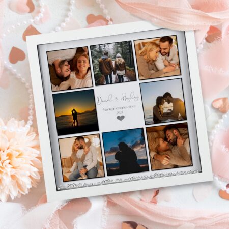Screen dimensions: 229x229
Task: Click the dark silhouette against blue sky photo
Action: 125,152
